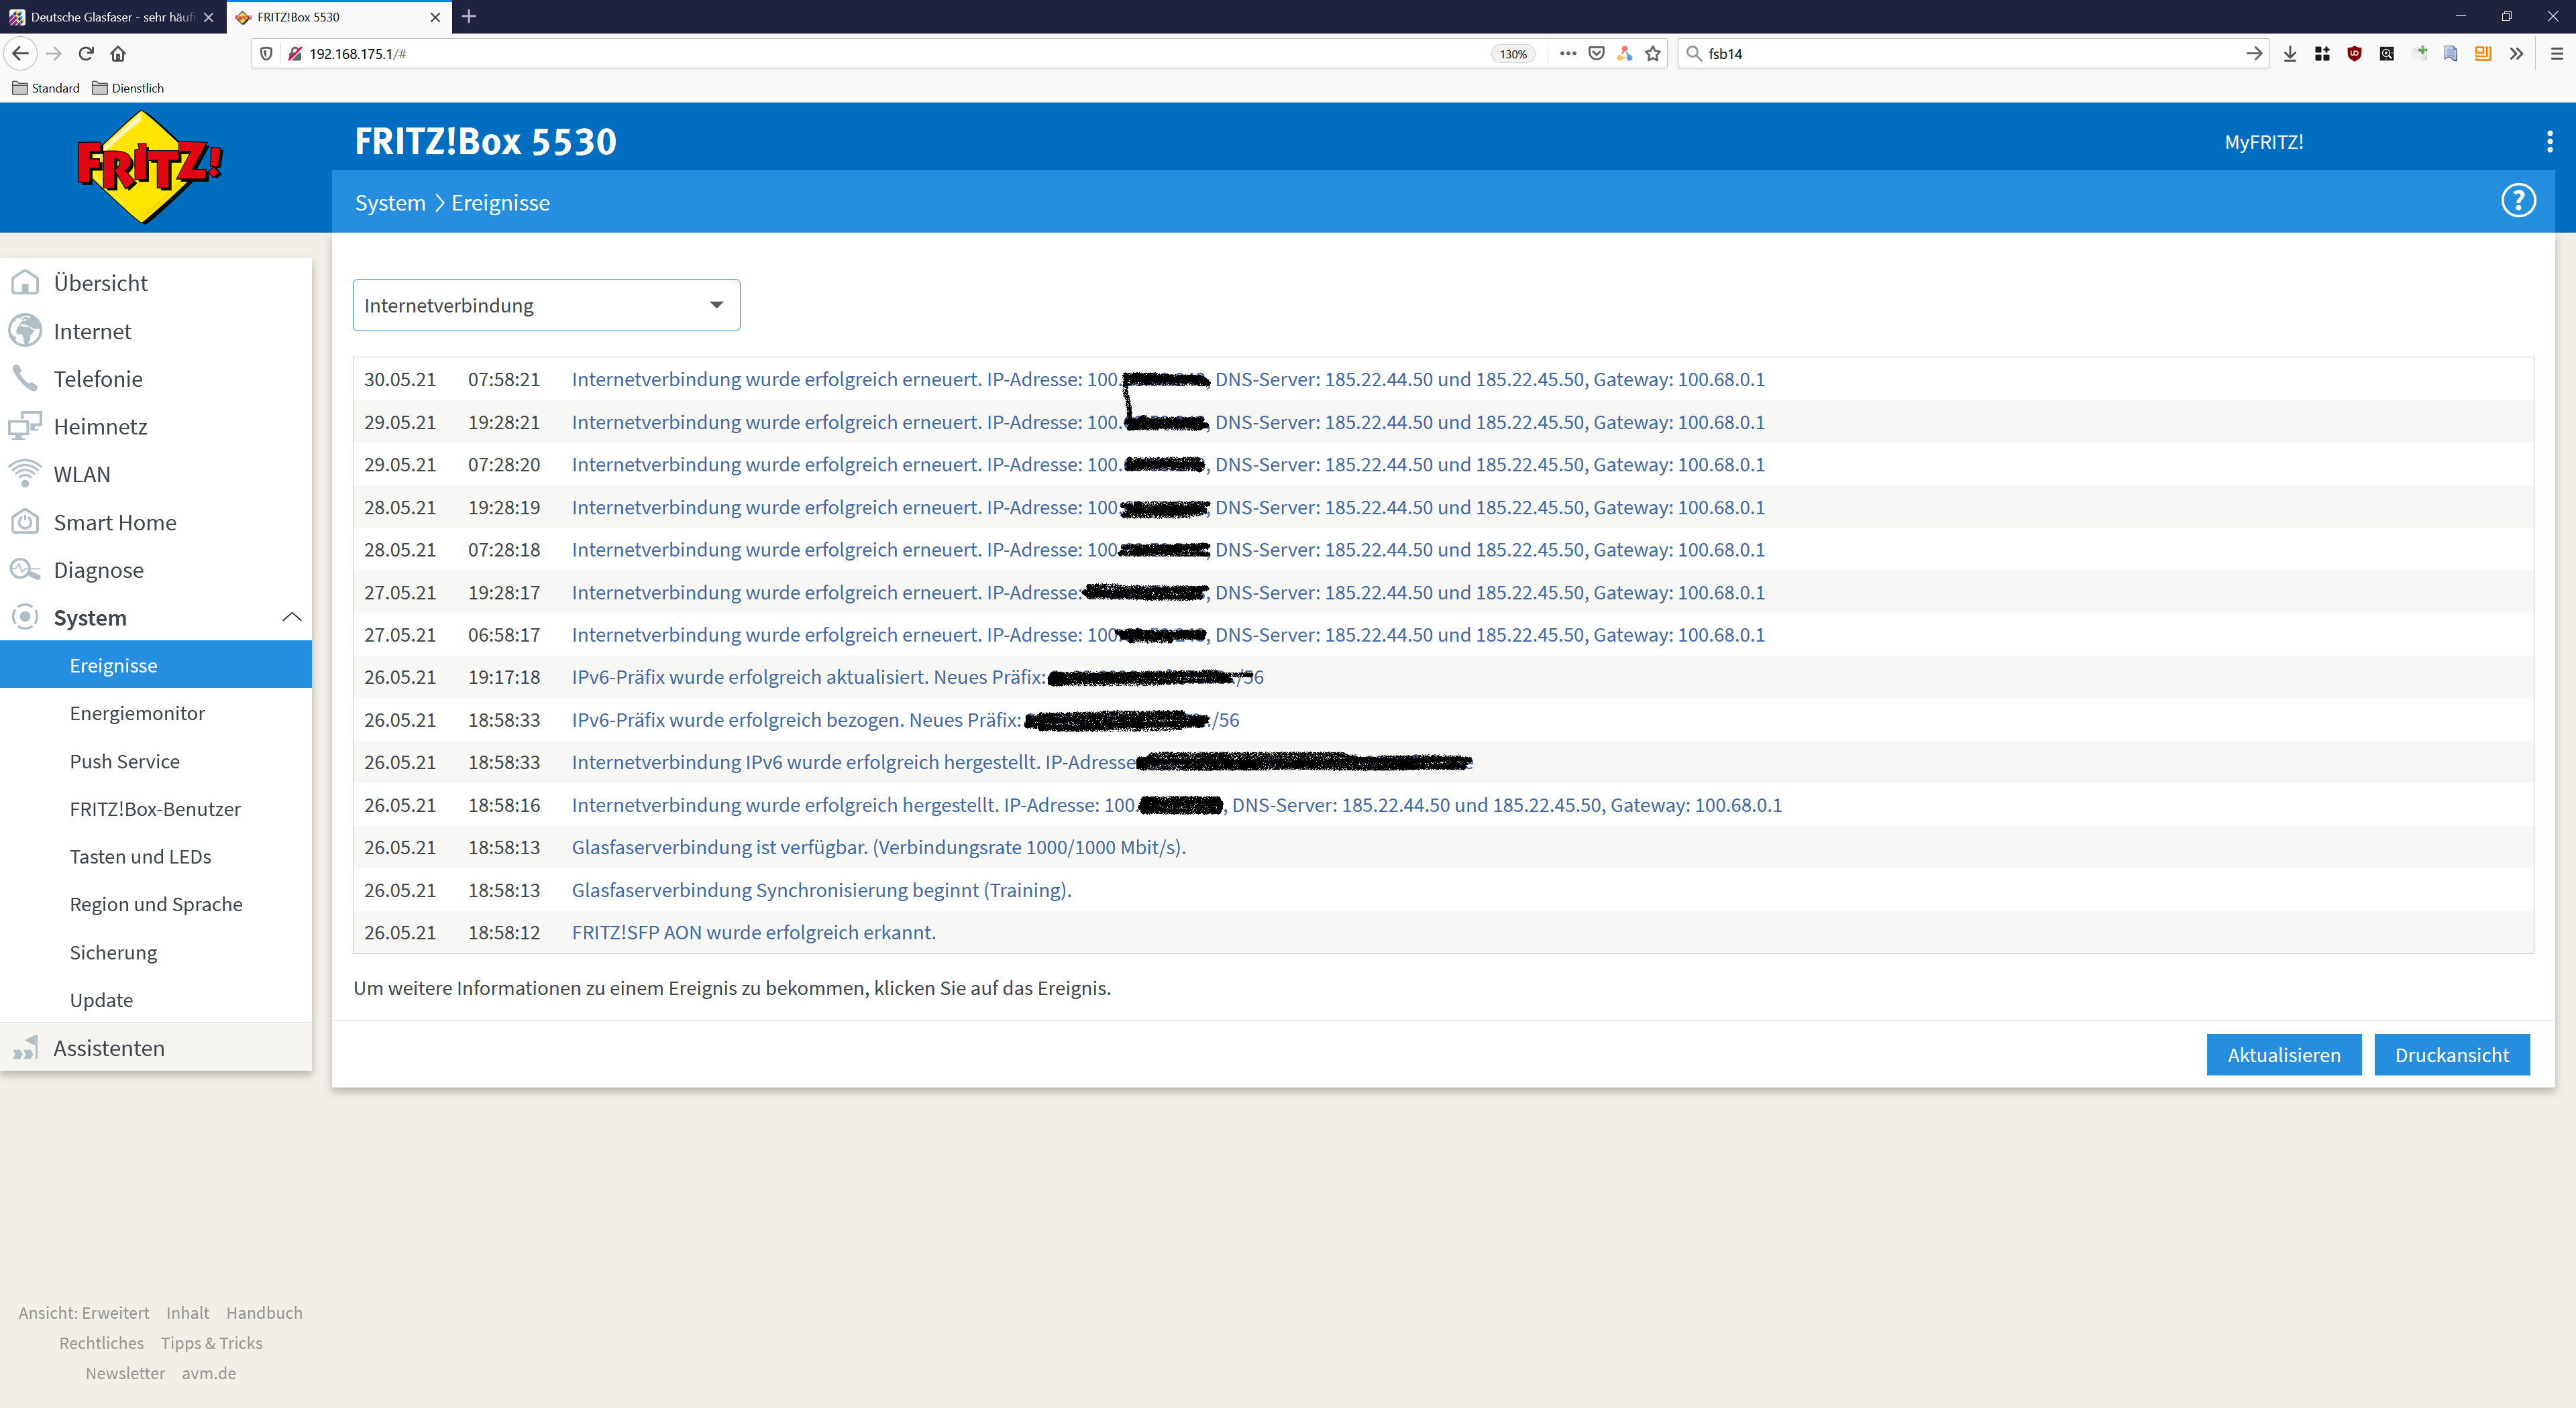This screenshot has height=1408, width=2576.
Task: Open the page actions three-dot icon
Action: (1567, 54)
